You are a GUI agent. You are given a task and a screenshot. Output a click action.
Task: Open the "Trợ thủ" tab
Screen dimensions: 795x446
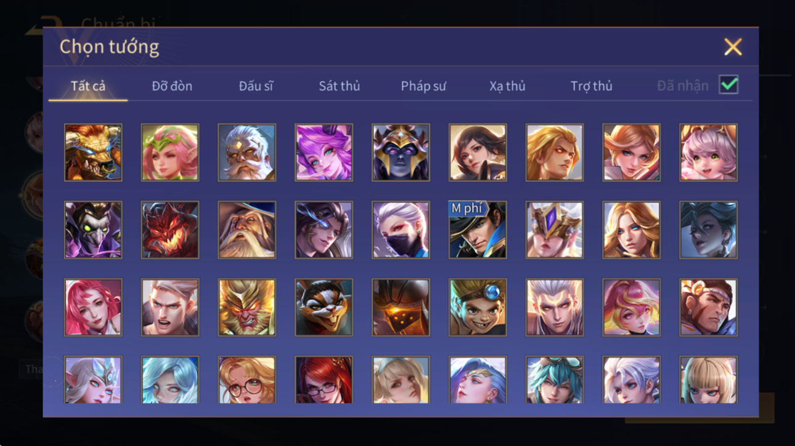point(591,86)
